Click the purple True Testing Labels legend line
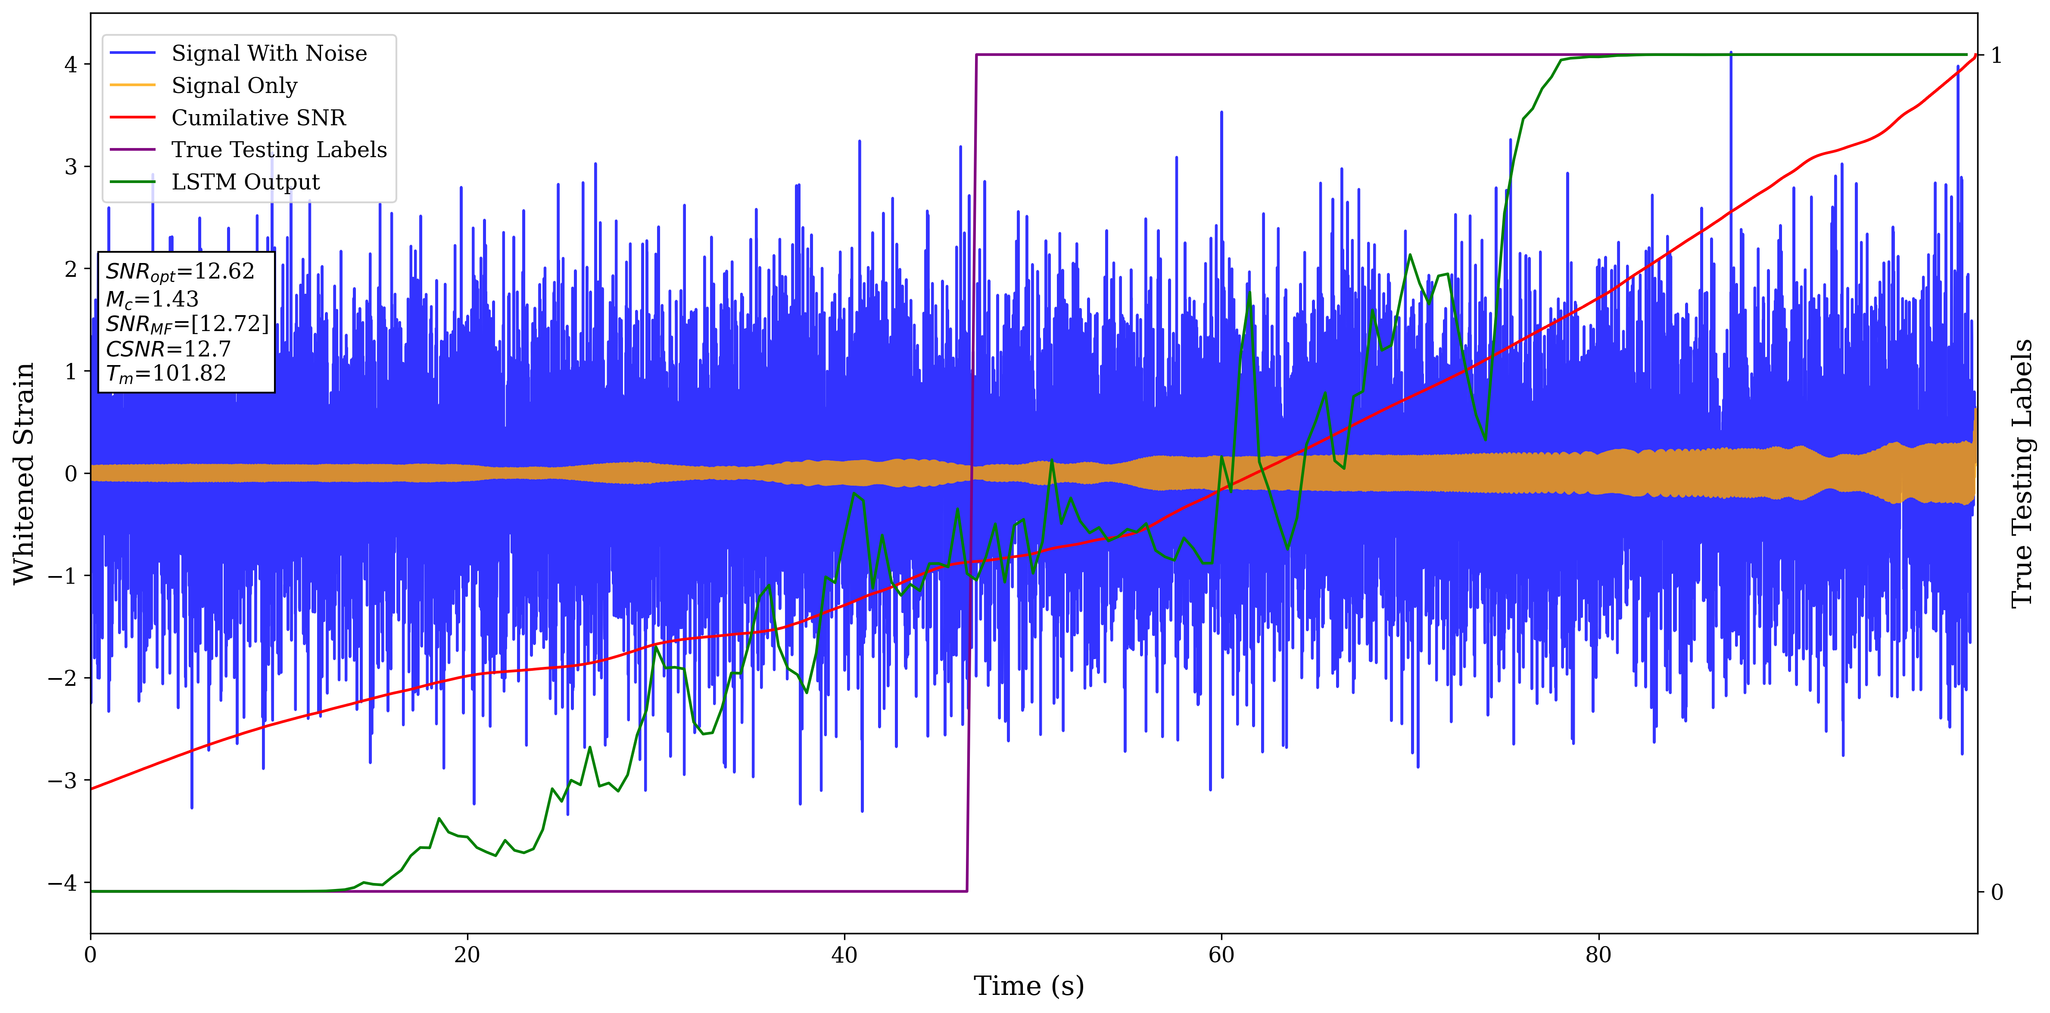 click(133, 149)
